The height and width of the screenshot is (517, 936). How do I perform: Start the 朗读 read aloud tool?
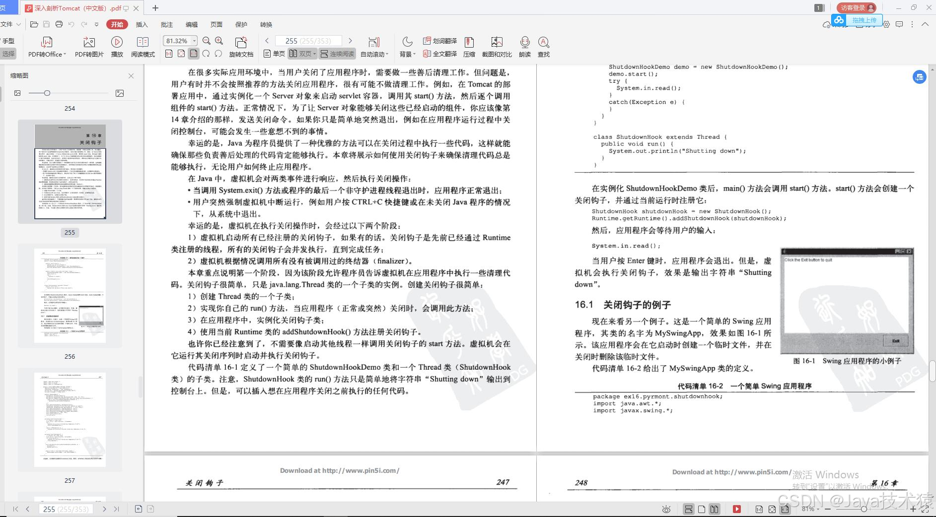[x=525, y=47]
